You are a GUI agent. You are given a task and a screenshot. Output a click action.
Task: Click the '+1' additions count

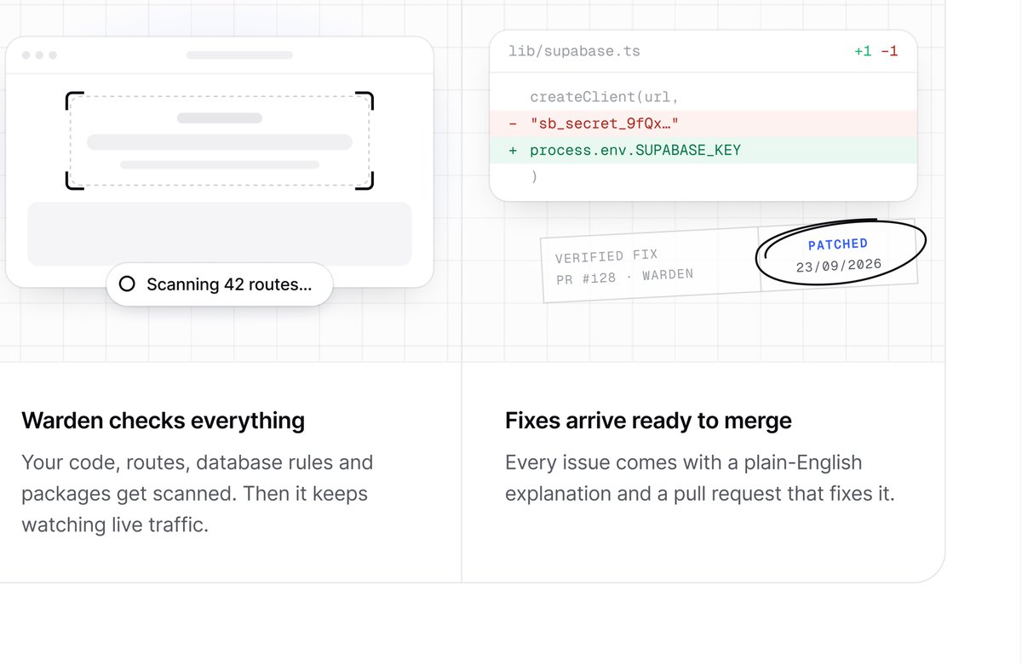[x=863, y=51]
